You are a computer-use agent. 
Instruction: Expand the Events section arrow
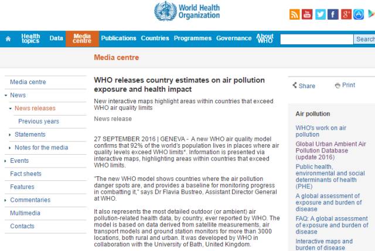[x=5, y=161]
